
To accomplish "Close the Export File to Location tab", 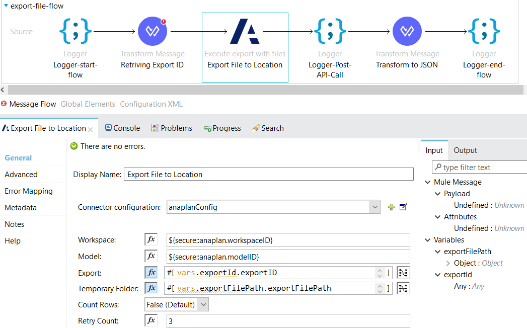I will click(91, 129).
